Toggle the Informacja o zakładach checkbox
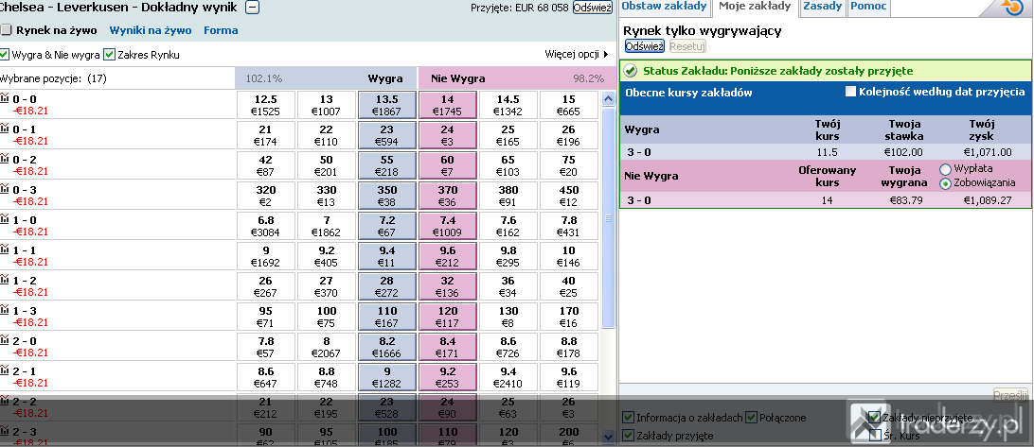The height and width of the screenshot is (447, 1034). [x=629, y=418]
